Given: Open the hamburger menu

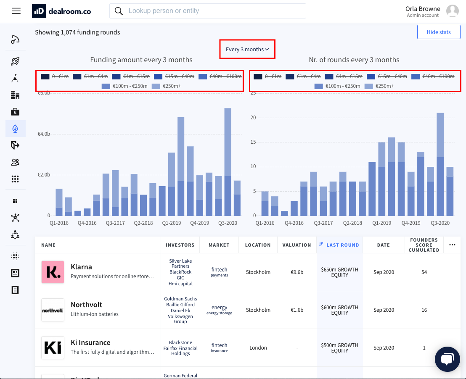Looking at the screenshot, I should [16, 11].
